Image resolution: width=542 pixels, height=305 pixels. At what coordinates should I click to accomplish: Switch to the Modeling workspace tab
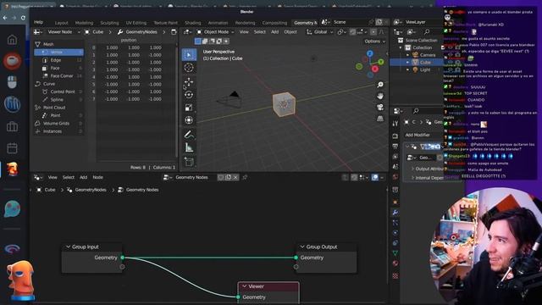pos(84,23)
